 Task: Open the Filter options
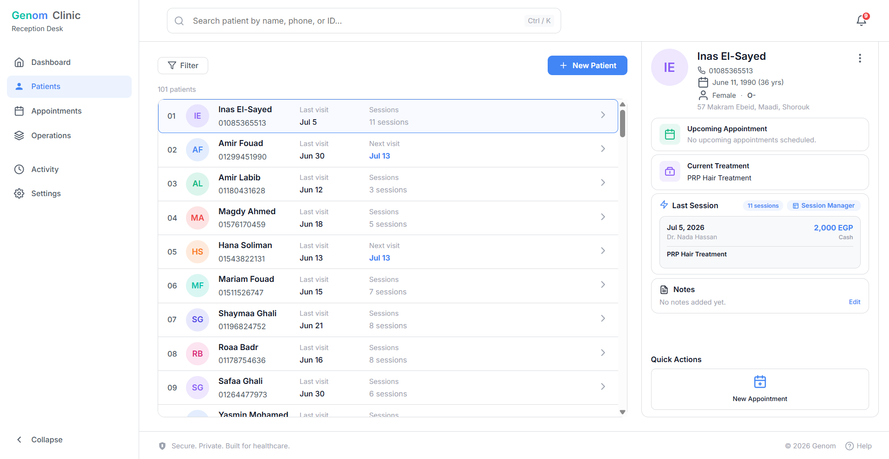coord(183,65)
